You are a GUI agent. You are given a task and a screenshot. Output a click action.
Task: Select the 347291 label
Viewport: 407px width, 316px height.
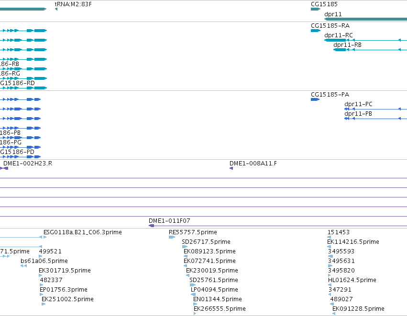tap(340, 290)
